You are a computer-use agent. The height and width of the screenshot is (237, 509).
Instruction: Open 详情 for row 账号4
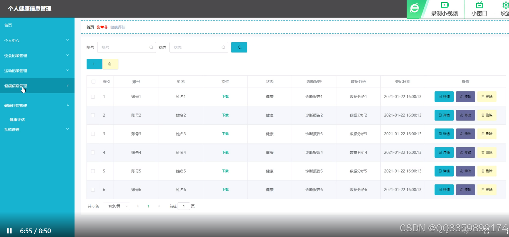[444, 153]
